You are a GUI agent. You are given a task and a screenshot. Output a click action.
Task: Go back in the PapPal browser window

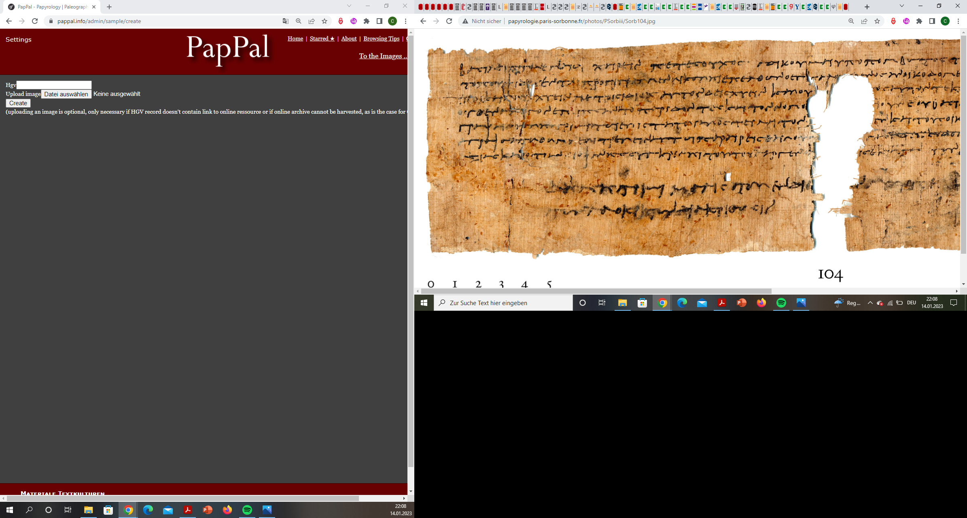pyautogui.click(x=9, y=21)
